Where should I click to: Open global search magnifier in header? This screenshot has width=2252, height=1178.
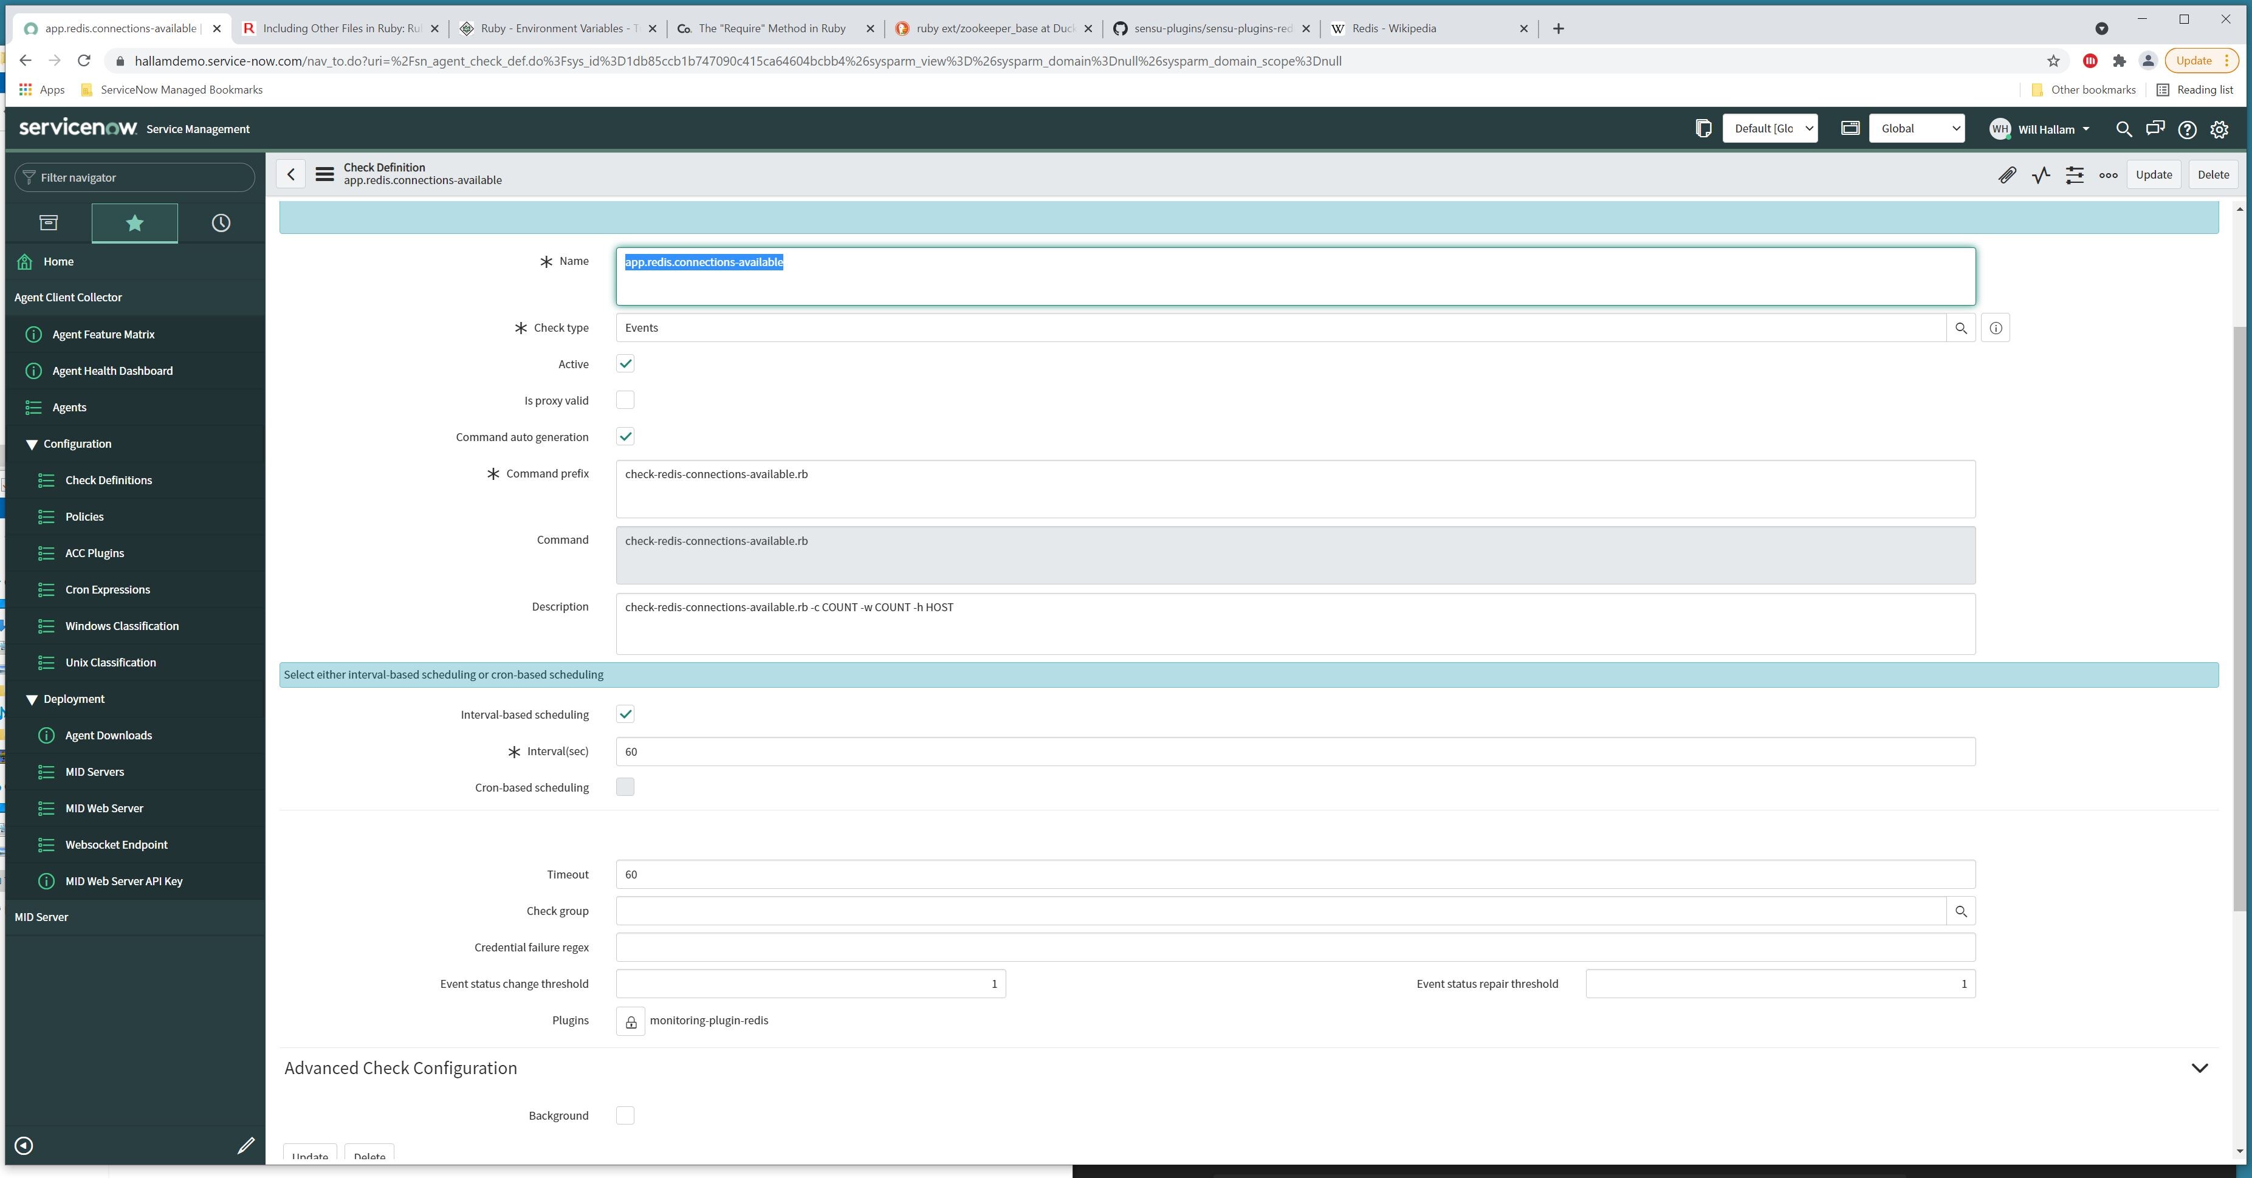tap(2124, 129)
